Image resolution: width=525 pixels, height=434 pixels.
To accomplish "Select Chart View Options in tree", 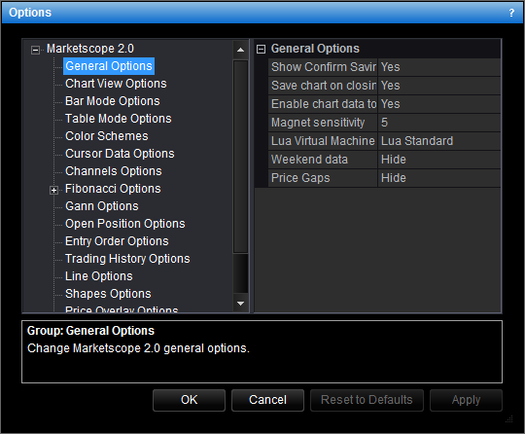I will point(116,84).
